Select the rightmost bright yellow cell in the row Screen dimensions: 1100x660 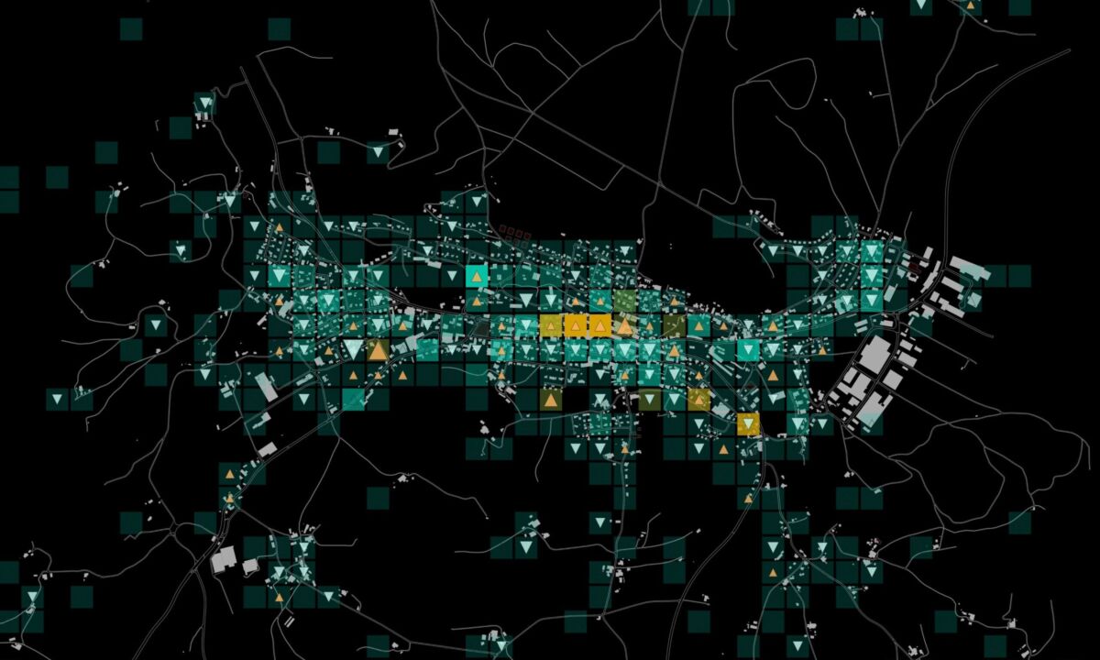point(599,324)
